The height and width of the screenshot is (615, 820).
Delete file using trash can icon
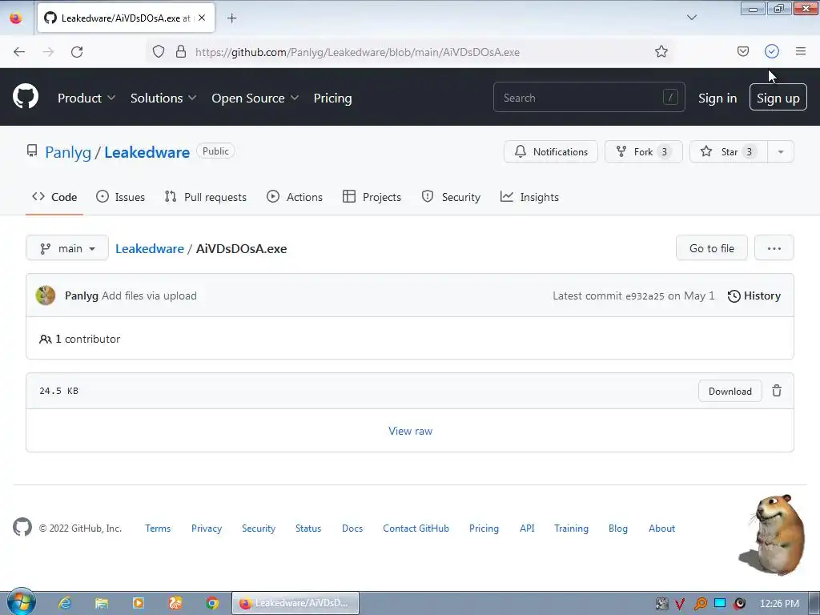point(777,391)
